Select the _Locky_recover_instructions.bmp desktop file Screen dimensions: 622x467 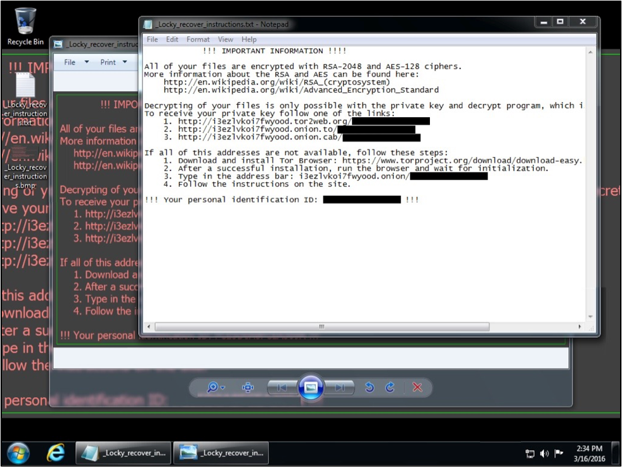click(25, 167)
